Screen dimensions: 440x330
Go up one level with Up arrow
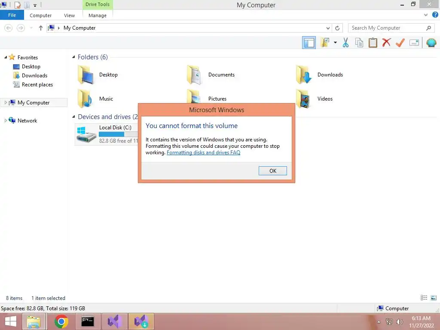(41, 28)
